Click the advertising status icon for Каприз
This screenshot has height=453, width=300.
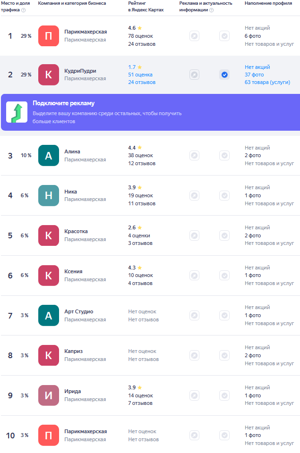pos(194,355)
